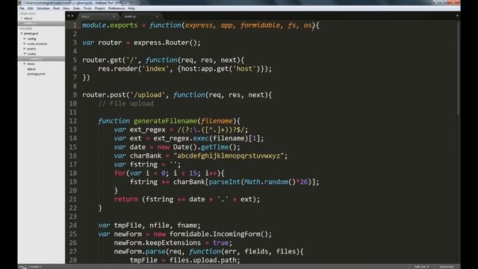Click the node_modules folder name
This screenshot has width=478, height=269.
click(x=37, y=44)
